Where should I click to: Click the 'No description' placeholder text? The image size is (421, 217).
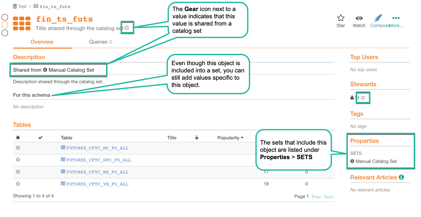(28, 107)
